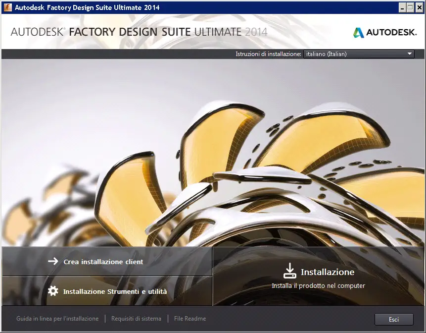Click 'Installa il prodotto nel computer' text
426x333 pixels.
[x=319, y=285]
